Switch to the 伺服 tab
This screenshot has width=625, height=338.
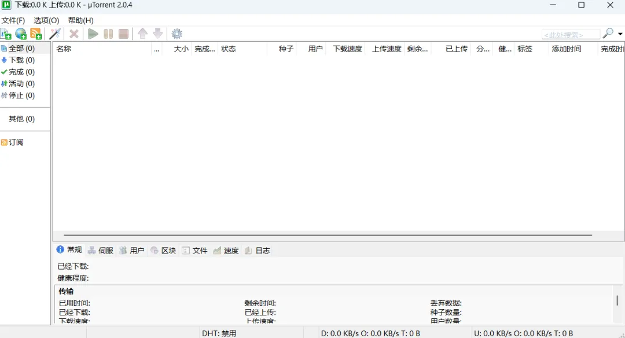point(101,250)
